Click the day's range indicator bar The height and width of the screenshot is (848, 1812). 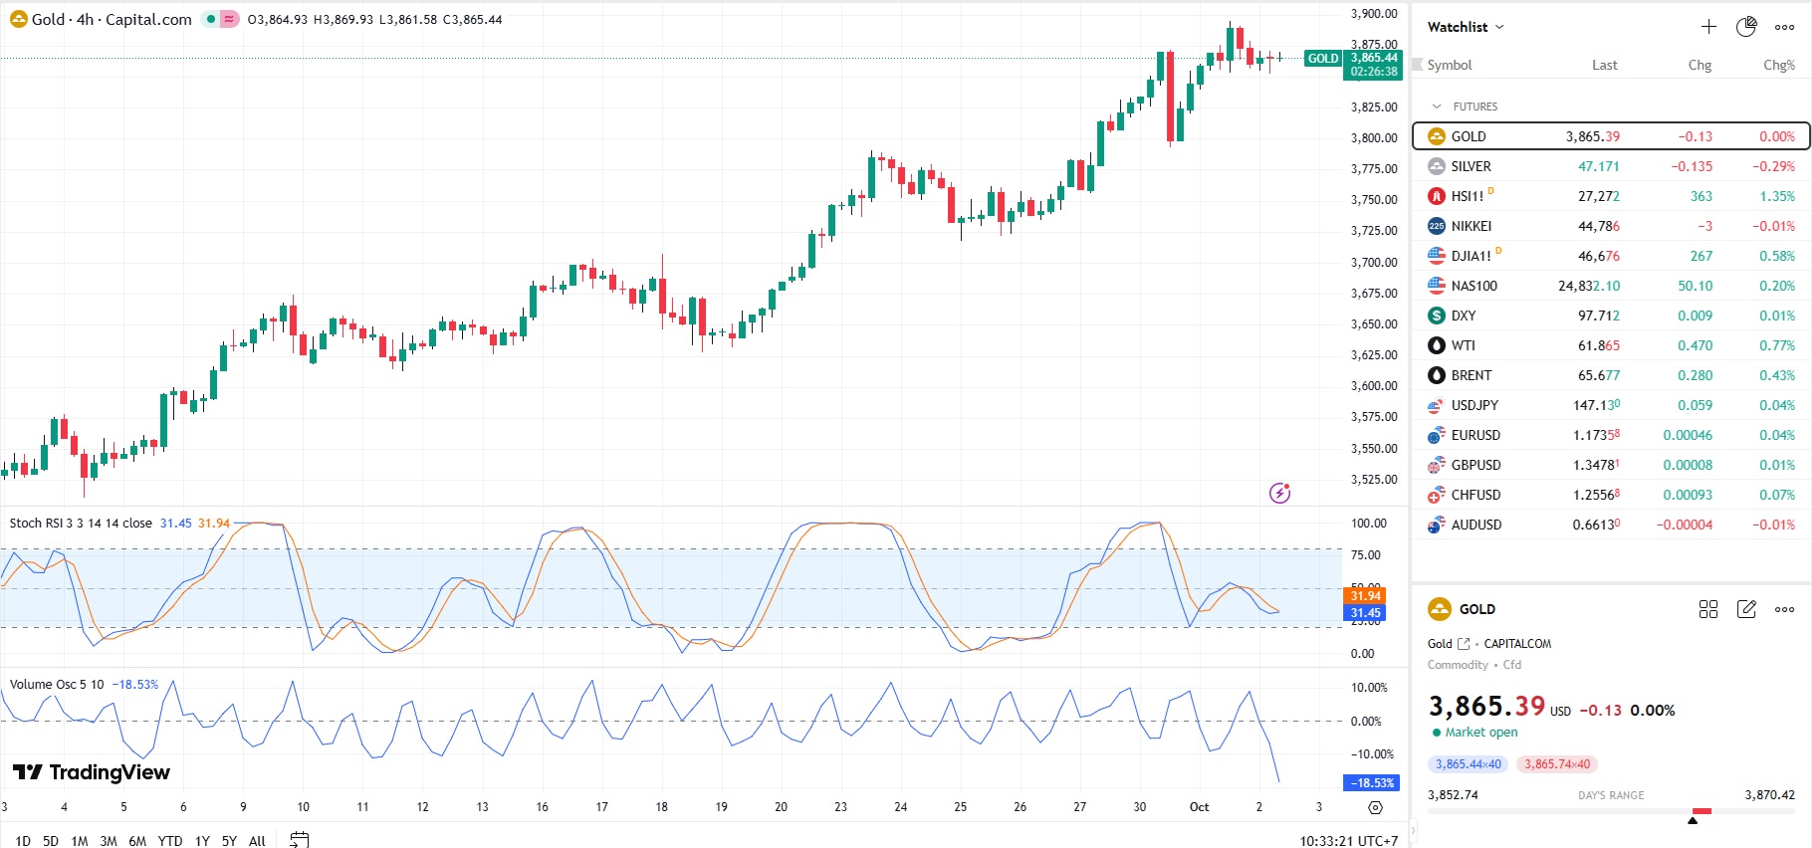[x=1611, y=812]
